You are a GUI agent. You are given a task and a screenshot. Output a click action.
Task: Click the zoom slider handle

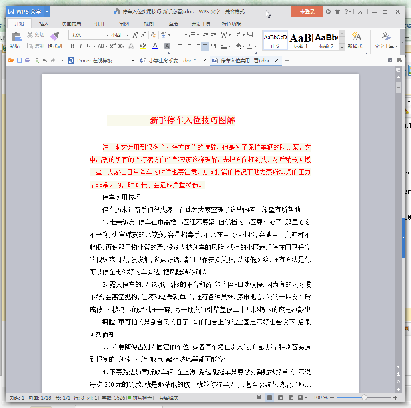[364, 398]
